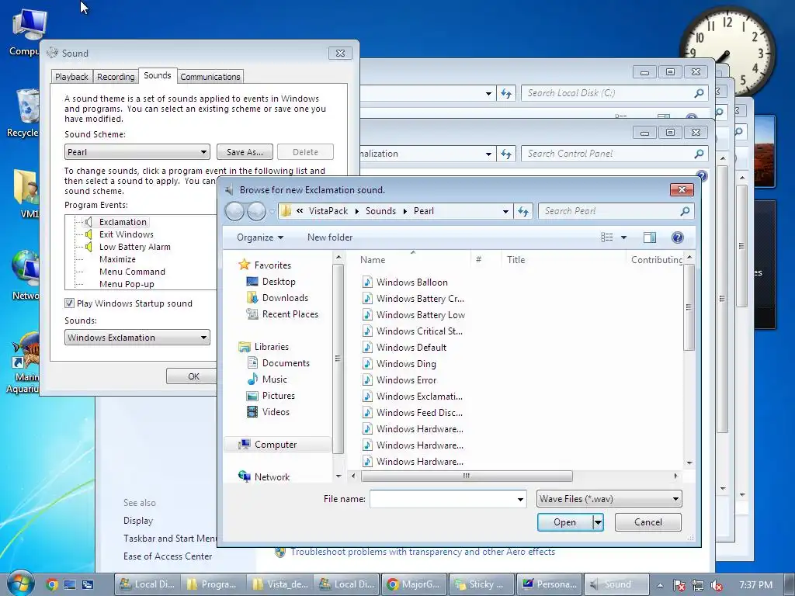Expand the Open button dropdown arrow
The height and width of the screenshot is (596, 795).
599,522
